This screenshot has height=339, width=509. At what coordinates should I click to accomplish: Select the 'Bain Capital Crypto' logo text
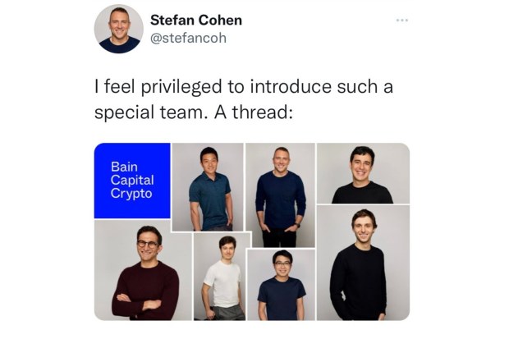pyautogui.click(x=132, y=180)
